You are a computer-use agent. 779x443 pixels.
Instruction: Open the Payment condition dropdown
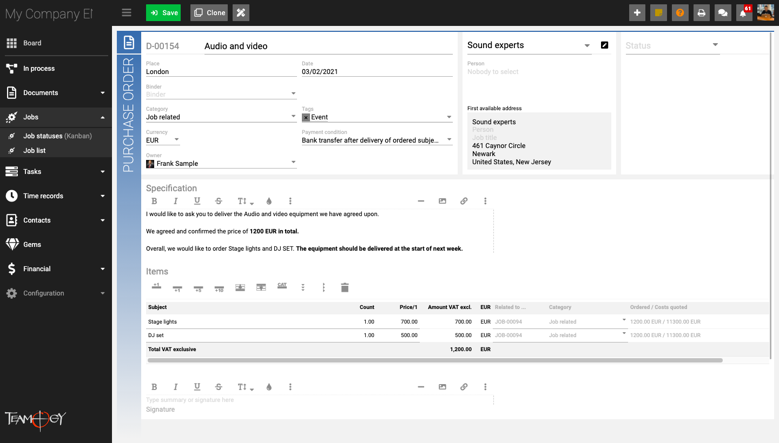pyautogui.click(x=377, y=140)
